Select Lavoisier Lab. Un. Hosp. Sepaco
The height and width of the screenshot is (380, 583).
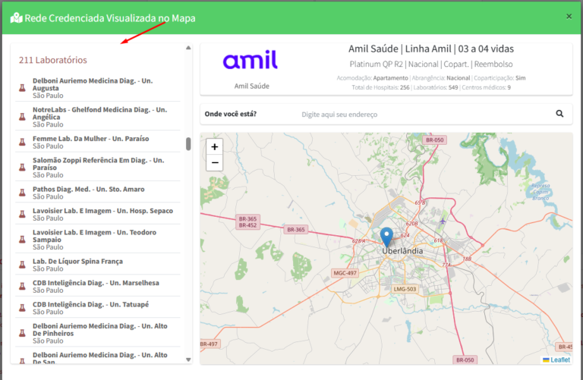point(98,214)
